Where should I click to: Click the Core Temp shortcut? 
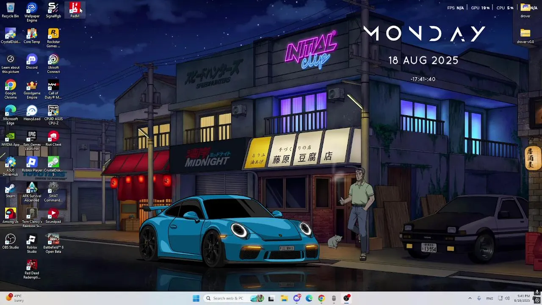pyautogui.click(x=32, y=36)
